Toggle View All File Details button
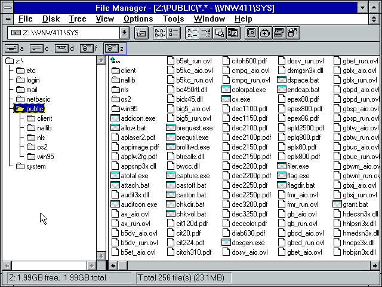The image size is (382, 287). pyautogui.click(x=174, y=33)
